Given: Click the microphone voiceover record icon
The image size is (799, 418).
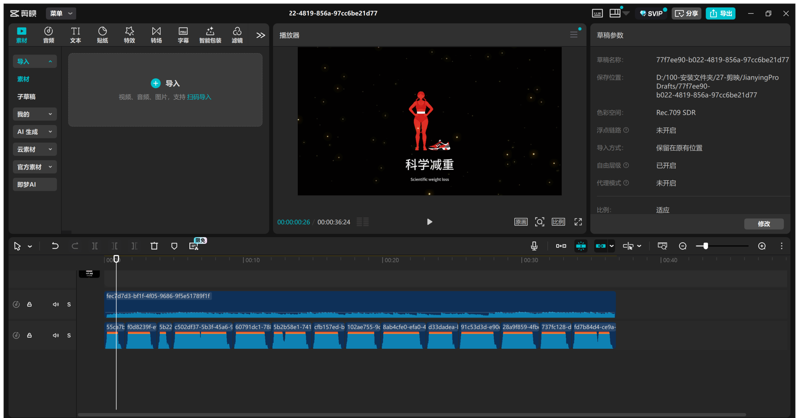Looking at the screenshot, I should pos(534,246).
